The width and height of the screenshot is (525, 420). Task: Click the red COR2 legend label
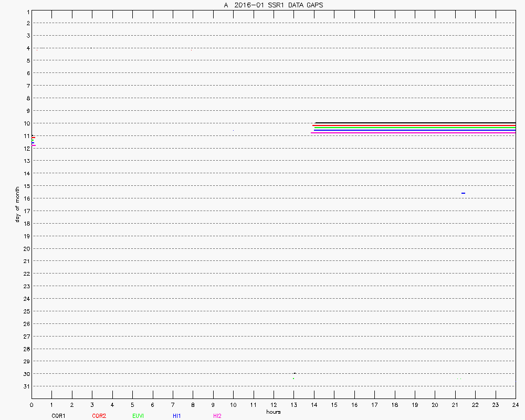tap(99, 416)
